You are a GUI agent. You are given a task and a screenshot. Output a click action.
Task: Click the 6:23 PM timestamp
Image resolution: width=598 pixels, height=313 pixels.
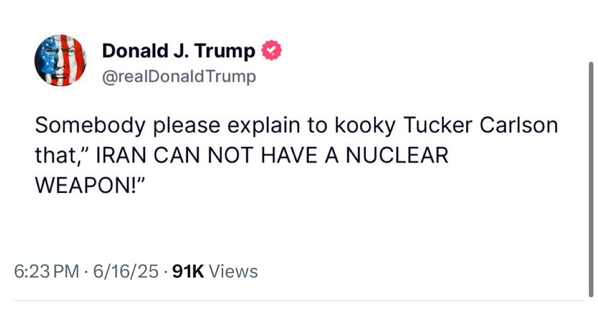tap(46, 271)
